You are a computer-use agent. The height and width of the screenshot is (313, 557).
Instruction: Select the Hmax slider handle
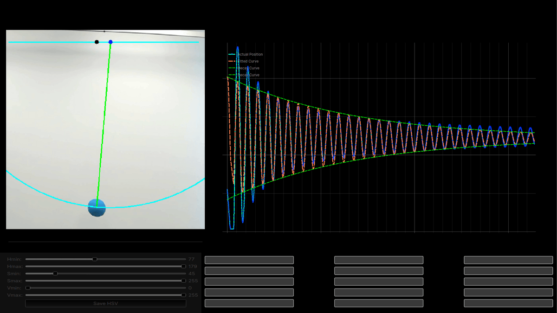185,267
